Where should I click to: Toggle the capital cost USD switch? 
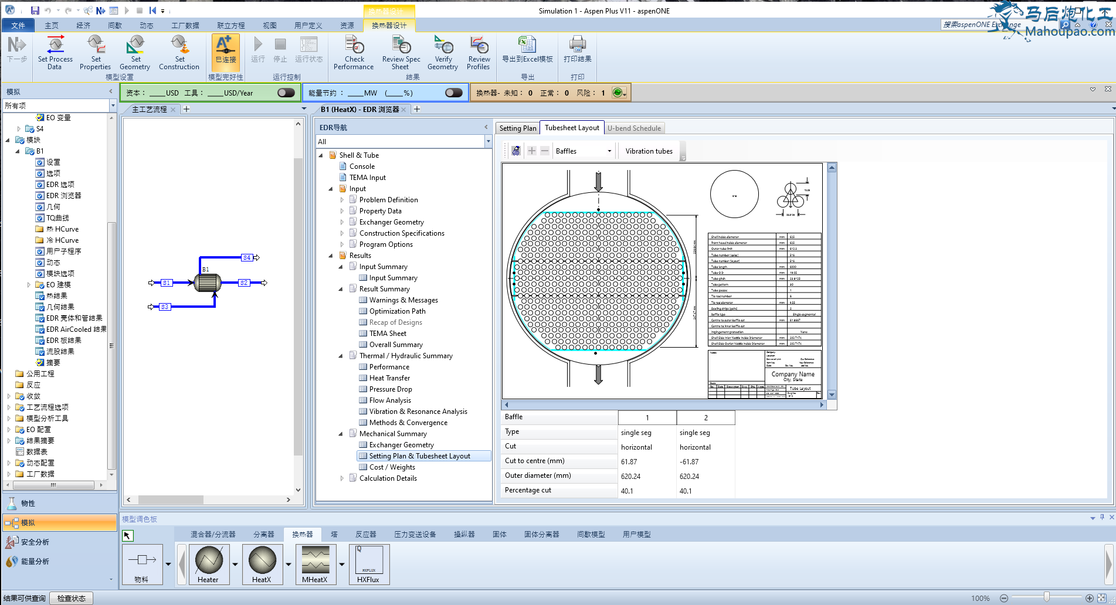coord(286,93)
